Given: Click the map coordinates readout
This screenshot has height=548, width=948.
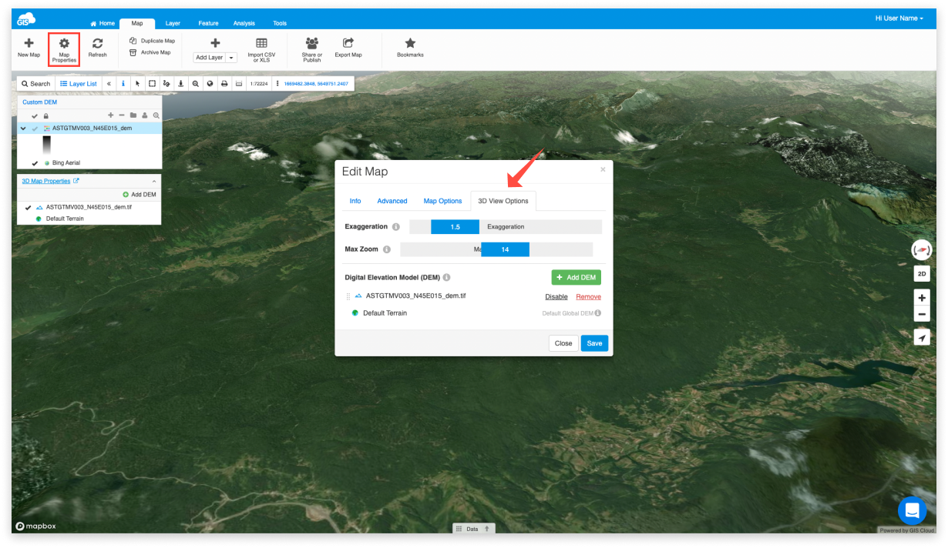Looking at the screenshot, I should click(316, 83).
